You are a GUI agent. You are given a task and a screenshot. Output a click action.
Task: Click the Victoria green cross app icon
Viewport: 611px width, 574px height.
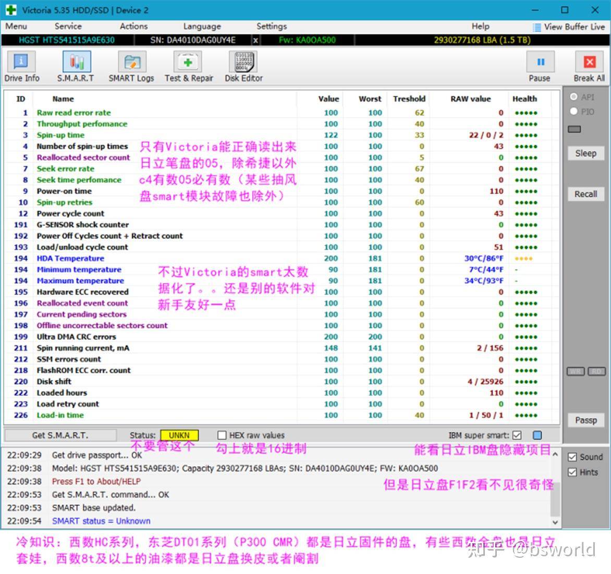click(11, 10)
